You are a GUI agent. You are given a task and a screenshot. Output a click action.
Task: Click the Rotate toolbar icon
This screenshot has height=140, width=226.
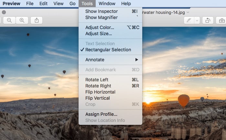208,20
